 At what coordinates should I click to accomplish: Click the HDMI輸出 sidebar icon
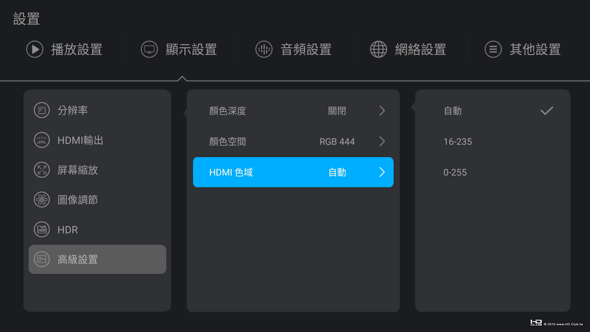pos(42,140)
